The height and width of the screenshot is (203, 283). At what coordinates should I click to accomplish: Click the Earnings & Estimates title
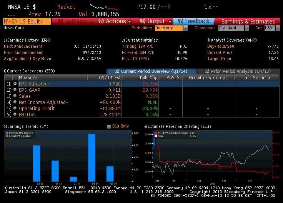pyautogui.click(x=248, y=22)
